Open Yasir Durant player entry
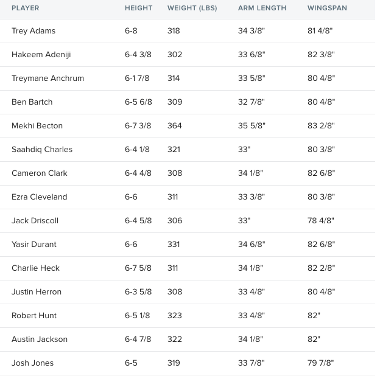Viewport: 380px width, 376px height. 34,245
